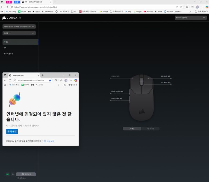Select 뒤로 가기 버튼 클릭 mouse label

[x=117, y=98]
